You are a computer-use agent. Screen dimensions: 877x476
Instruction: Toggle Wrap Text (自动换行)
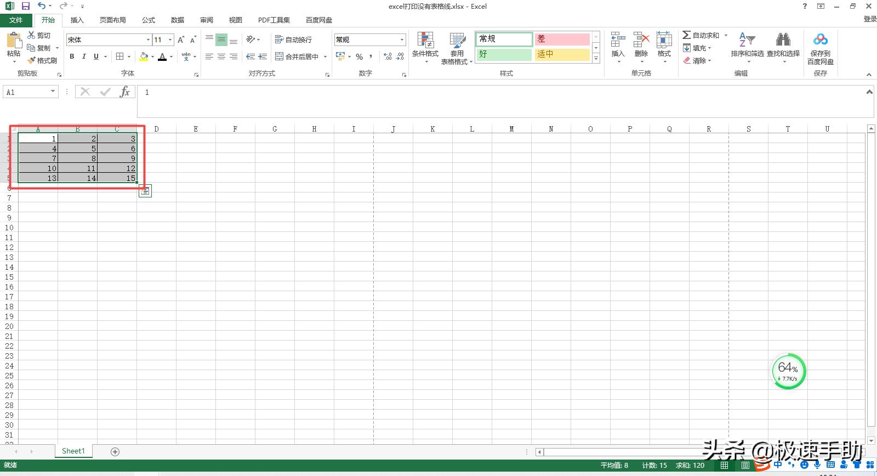tap(294, 39)
